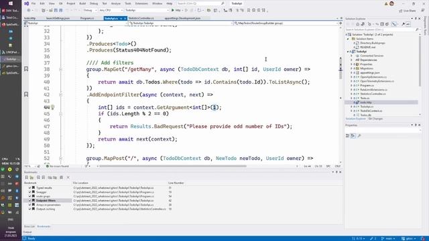The image size is (429, 241).
Task: Uncheck the Output caching bookmark checkbox
Action: (29, 209)
